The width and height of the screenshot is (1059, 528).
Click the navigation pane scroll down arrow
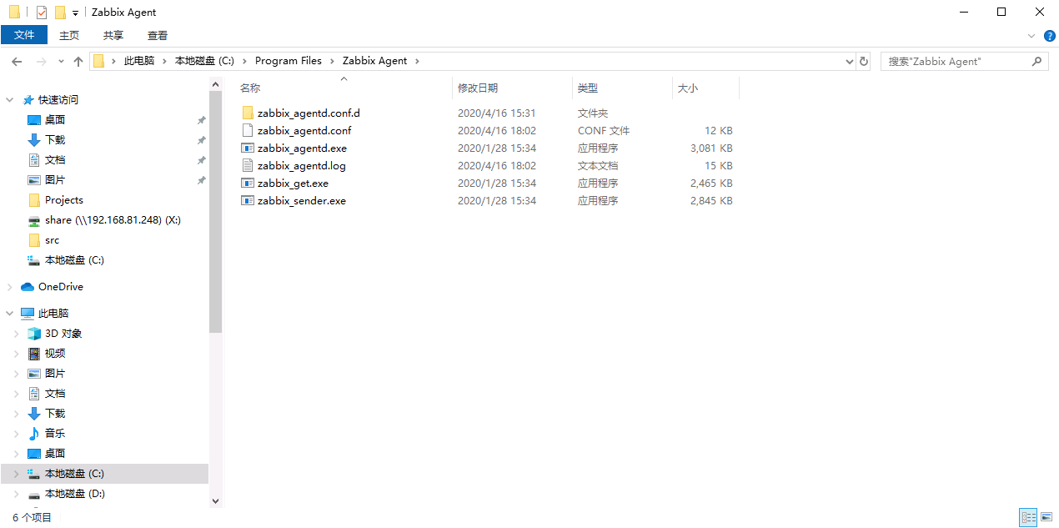coord(216,500)
